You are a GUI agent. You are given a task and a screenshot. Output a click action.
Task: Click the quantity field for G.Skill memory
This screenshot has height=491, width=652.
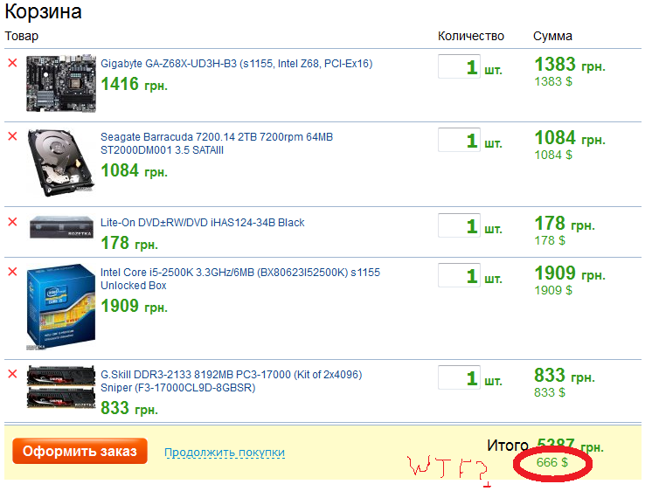point(459,377)
